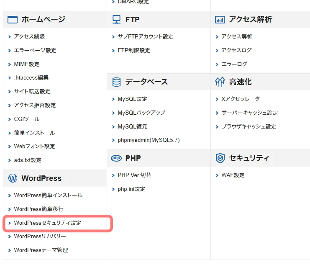The image size is (310, 265).
Task: Click the DMARC設定 link at top
Action: 133,2
